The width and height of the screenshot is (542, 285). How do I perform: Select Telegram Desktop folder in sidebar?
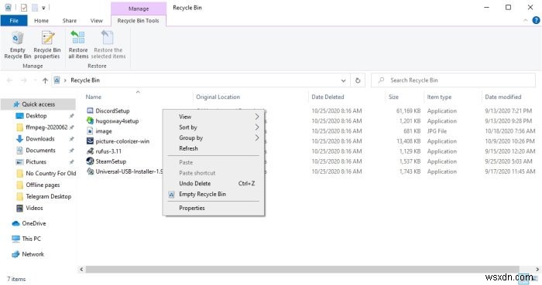coord(48,196)
